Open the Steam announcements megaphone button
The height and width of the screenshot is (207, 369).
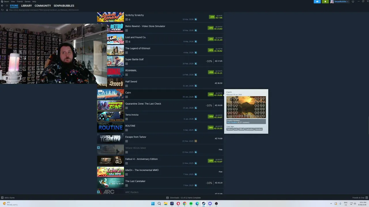[x=317, y=1]
